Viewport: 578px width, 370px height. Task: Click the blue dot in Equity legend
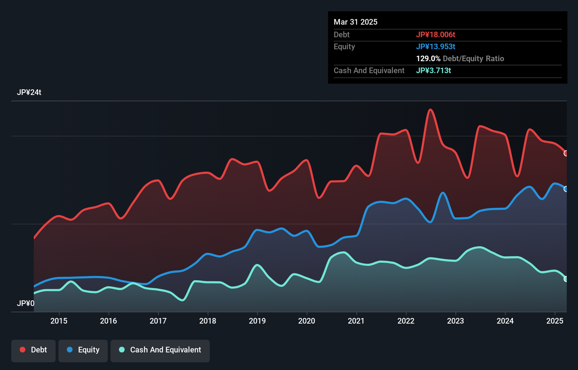click(70, 350)
